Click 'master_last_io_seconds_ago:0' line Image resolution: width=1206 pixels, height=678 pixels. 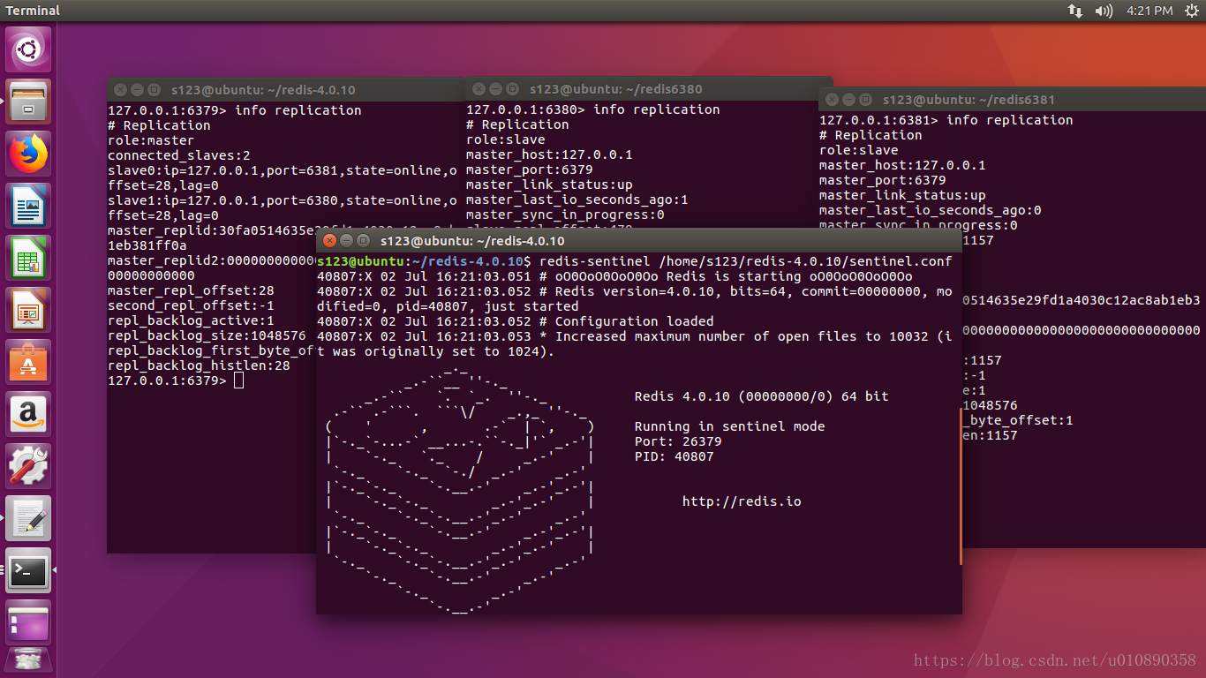[931, 210]
